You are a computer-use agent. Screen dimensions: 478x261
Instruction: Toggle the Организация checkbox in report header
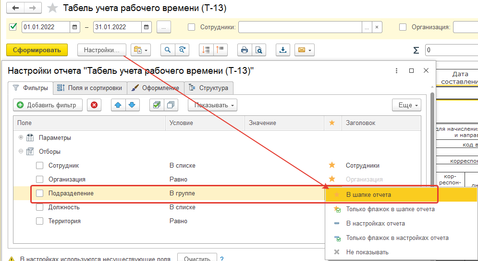pyautogui.click(x=403, y=27)
